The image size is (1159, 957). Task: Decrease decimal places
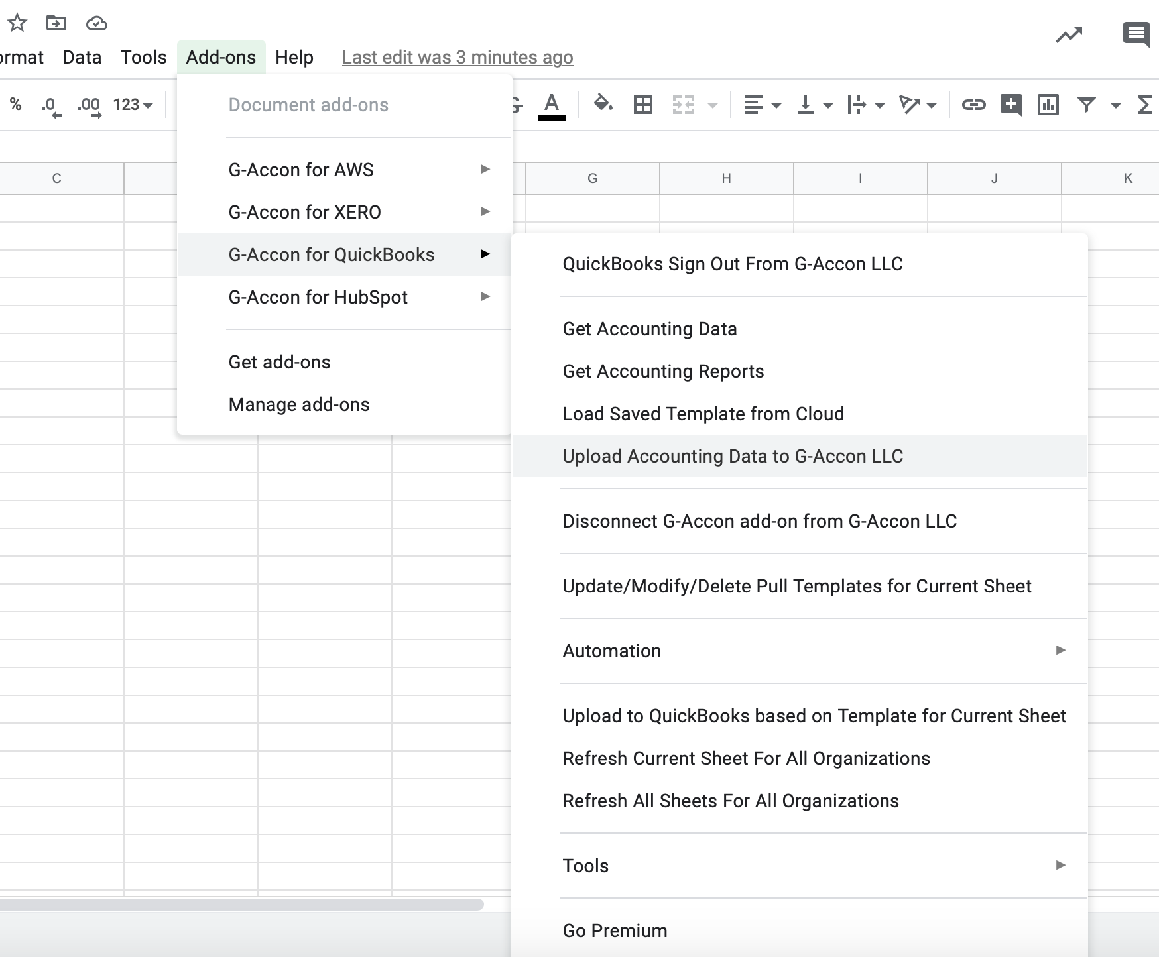pyautogui.click(x=51, y=106)
